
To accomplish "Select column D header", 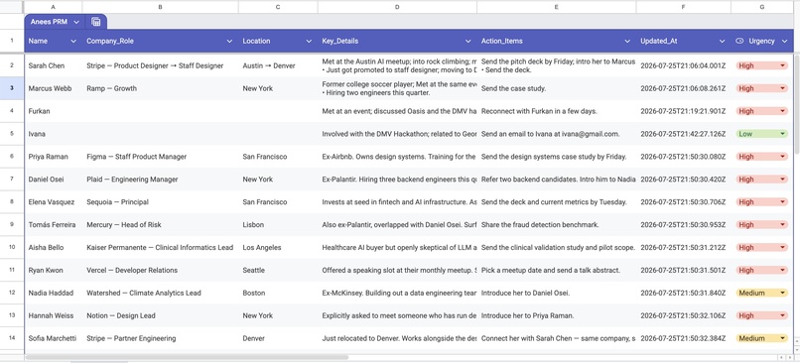I will click(397, 7).
